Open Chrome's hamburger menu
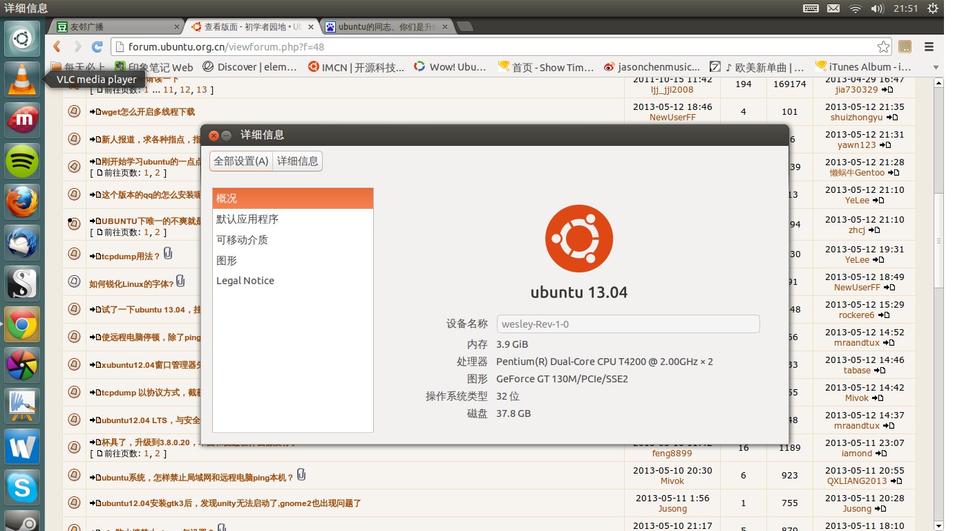The image size is (973, 531). click(930, 47)
